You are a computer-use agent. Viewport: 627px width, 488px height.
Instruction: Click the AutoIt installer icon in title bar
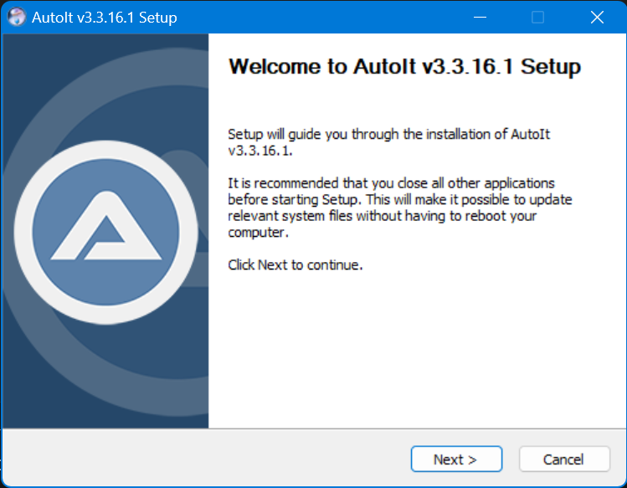(x=17, y=18)
